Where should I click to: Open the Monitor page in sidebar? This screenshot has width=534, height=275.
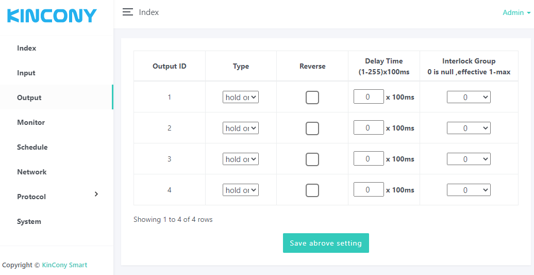[x=31, y=122]
